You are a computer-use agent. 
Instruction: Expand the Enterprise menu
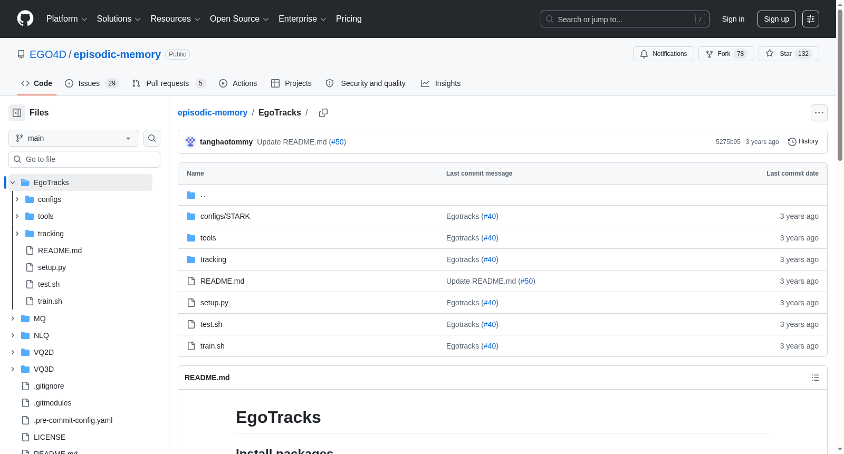point(302,19)
